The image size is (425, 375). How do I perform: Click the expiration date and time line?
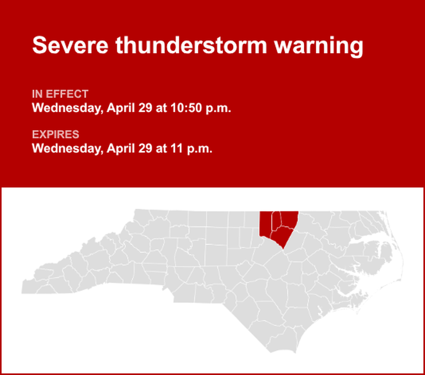[122, 149]
